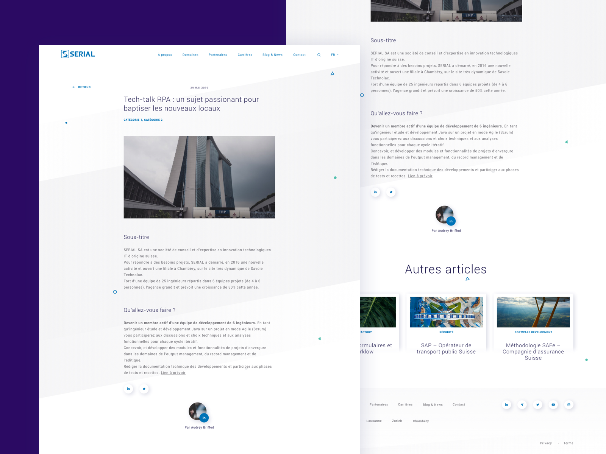Screen dimensions: 606x454
Task: Open the Privacy link in the footer
Action: pyautogui.click(x=546, y=443)
